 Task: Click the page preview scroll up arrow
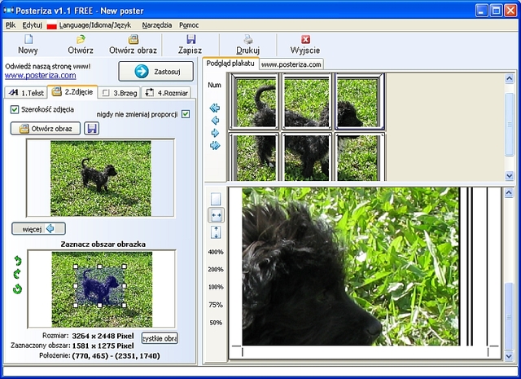(x=509, y=193)
